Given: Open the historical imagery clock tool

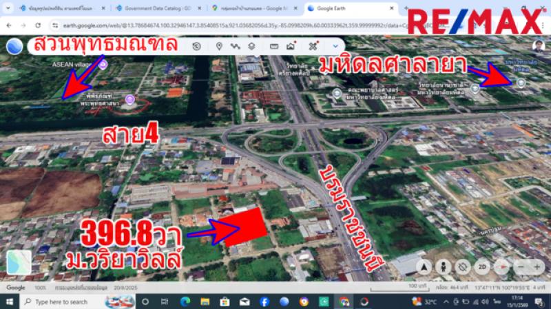Looking at the screenshot, I should point(196,46).
